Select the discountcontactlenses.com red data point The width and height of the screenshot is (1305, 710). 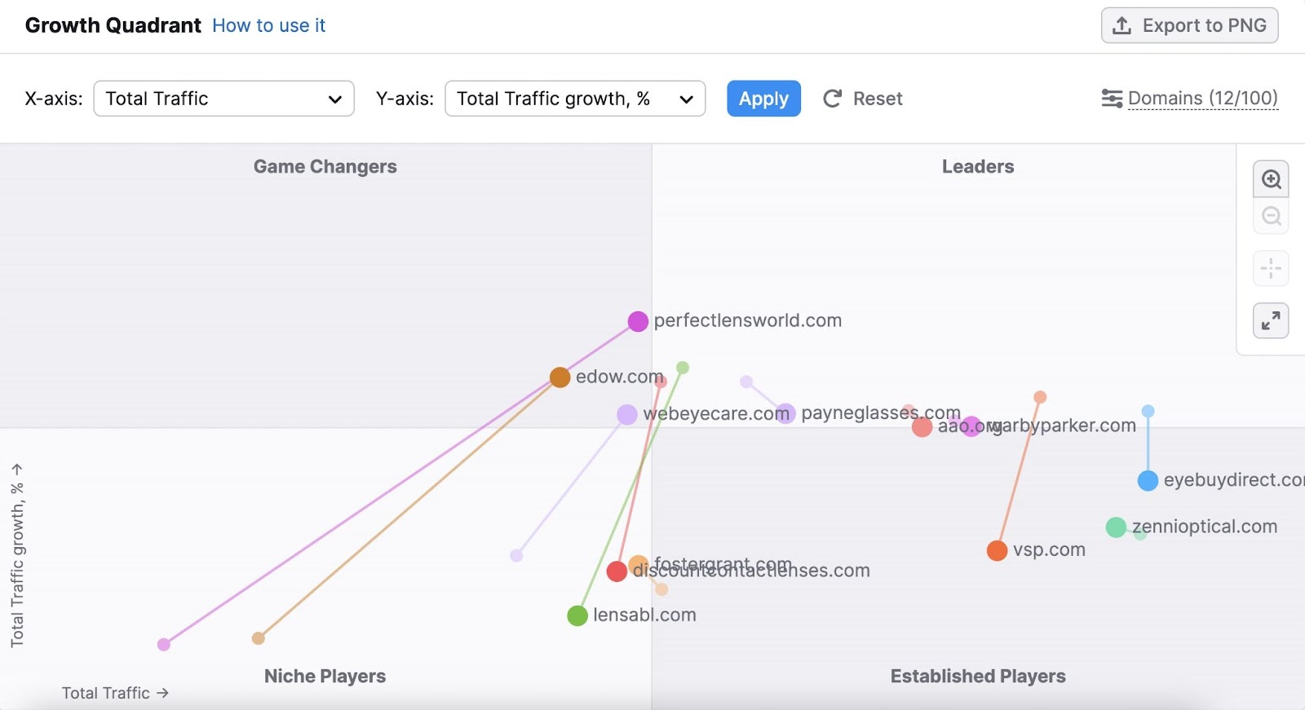(x=617, y=571)
